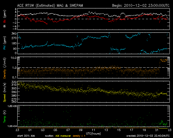
Task: Click the 13 hour label on the time axis
Action: (106, 130)
